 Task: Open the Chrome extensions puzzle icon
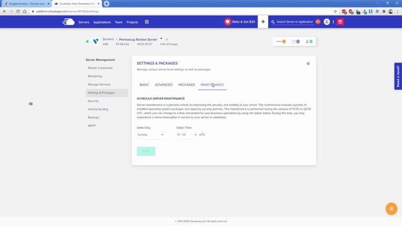[384, 11]
